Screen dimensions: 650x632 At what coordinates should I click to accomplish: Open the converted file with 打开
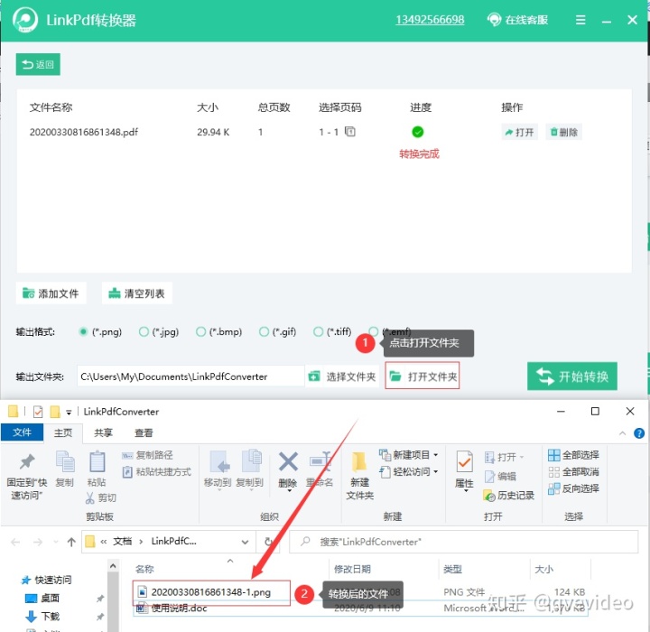[x=519, y=133]
